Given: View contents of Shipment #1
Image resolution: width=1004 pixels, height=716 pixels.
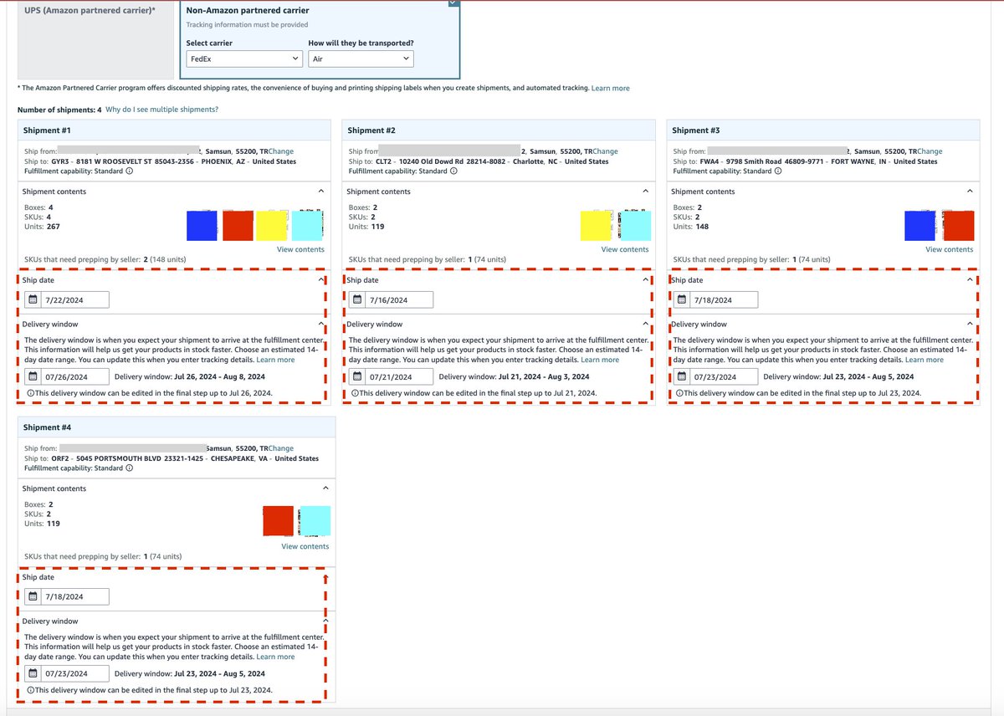Looking at the screenshot, I should click(300, 249).
